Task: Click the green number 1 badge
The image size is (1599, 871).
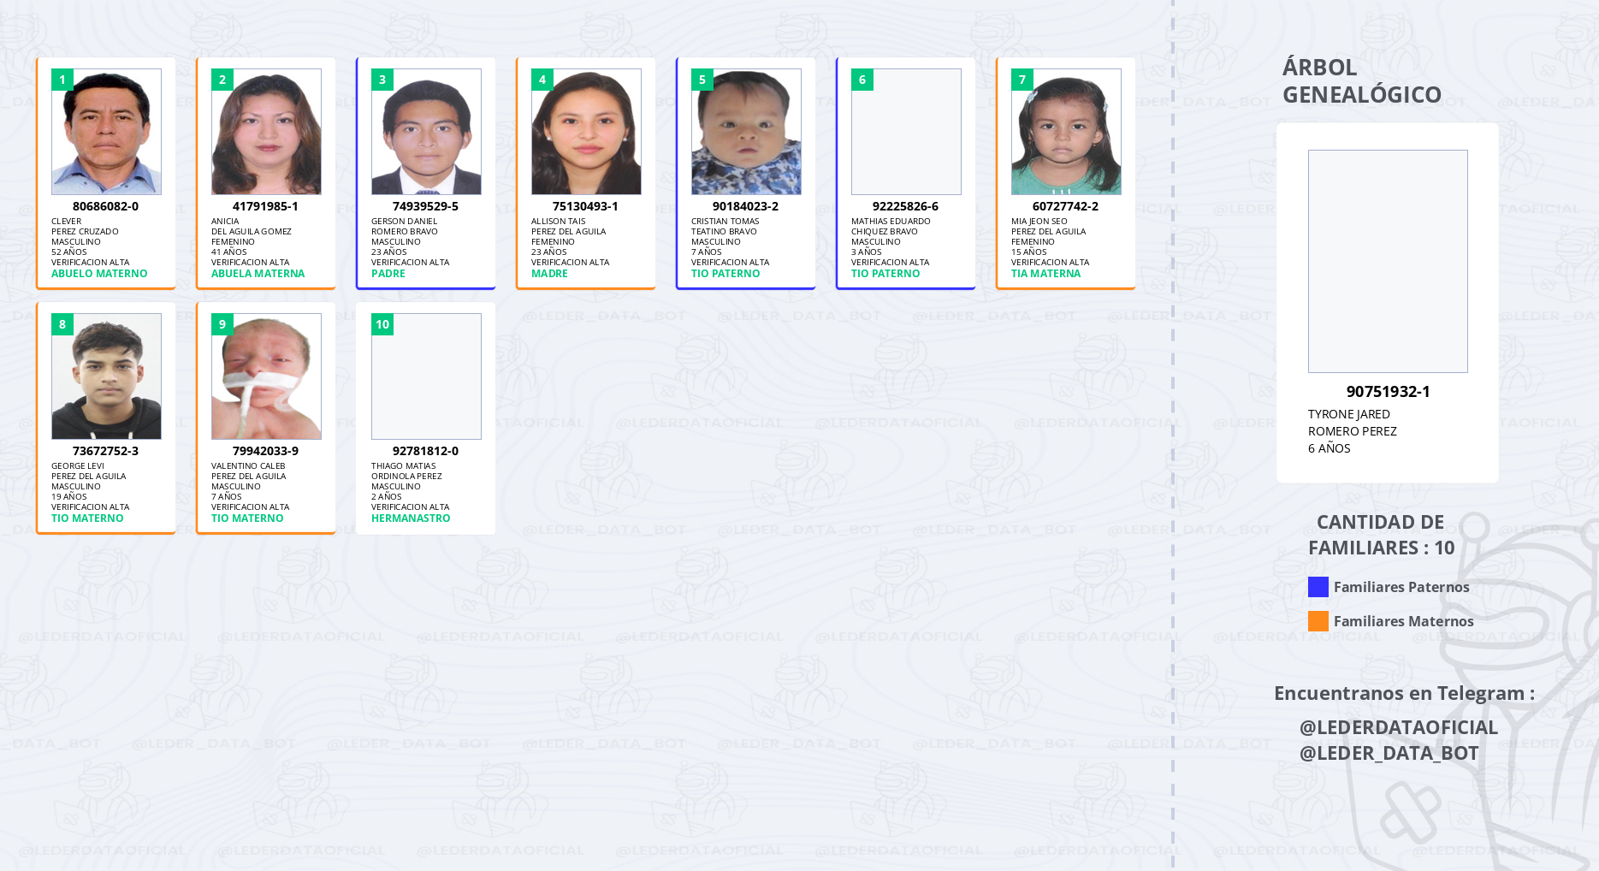Action: click(62, 80)
